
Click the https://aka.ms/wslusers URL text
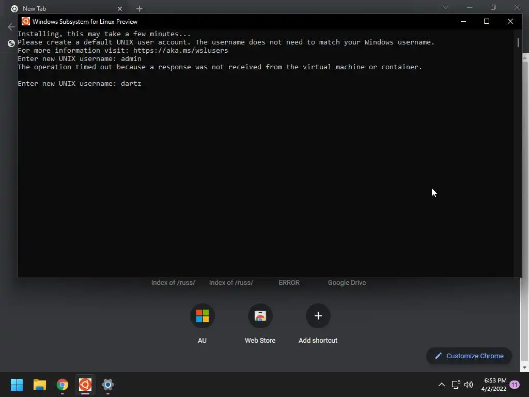coord(180,50)
